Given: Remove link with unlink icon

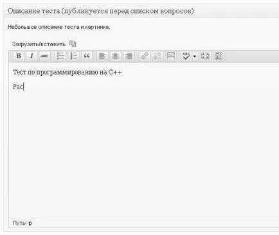Looking at the screenshot, I should [x=157, y=56].
